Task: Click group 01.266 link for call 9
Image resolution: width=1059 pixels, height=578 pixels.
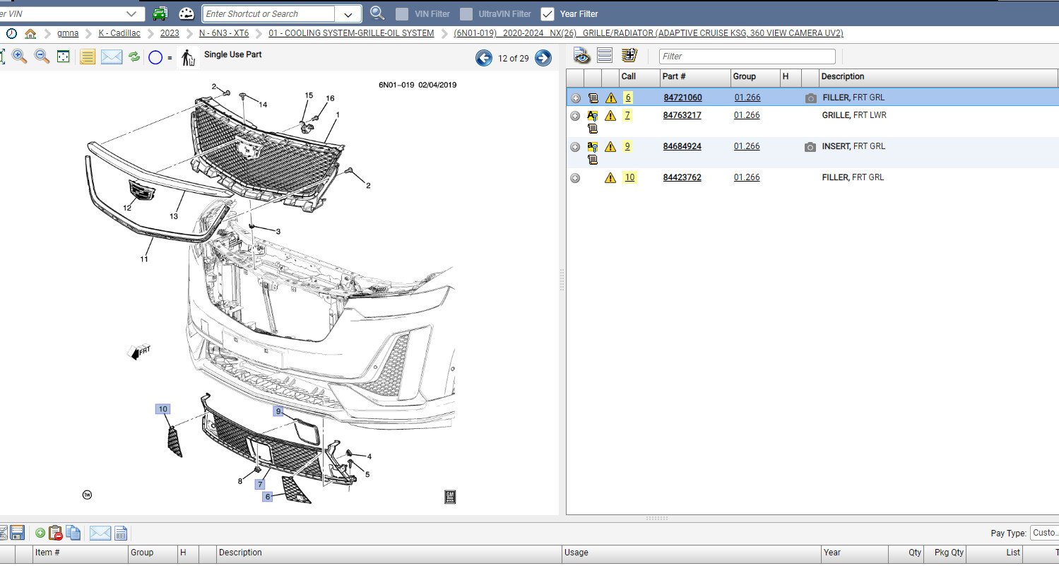Action: [747, 146]
